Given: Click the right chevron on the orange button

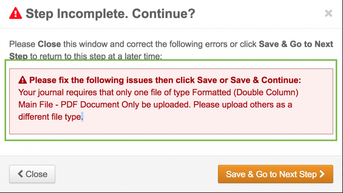Looking at the screenshot, I should point(322,174).
